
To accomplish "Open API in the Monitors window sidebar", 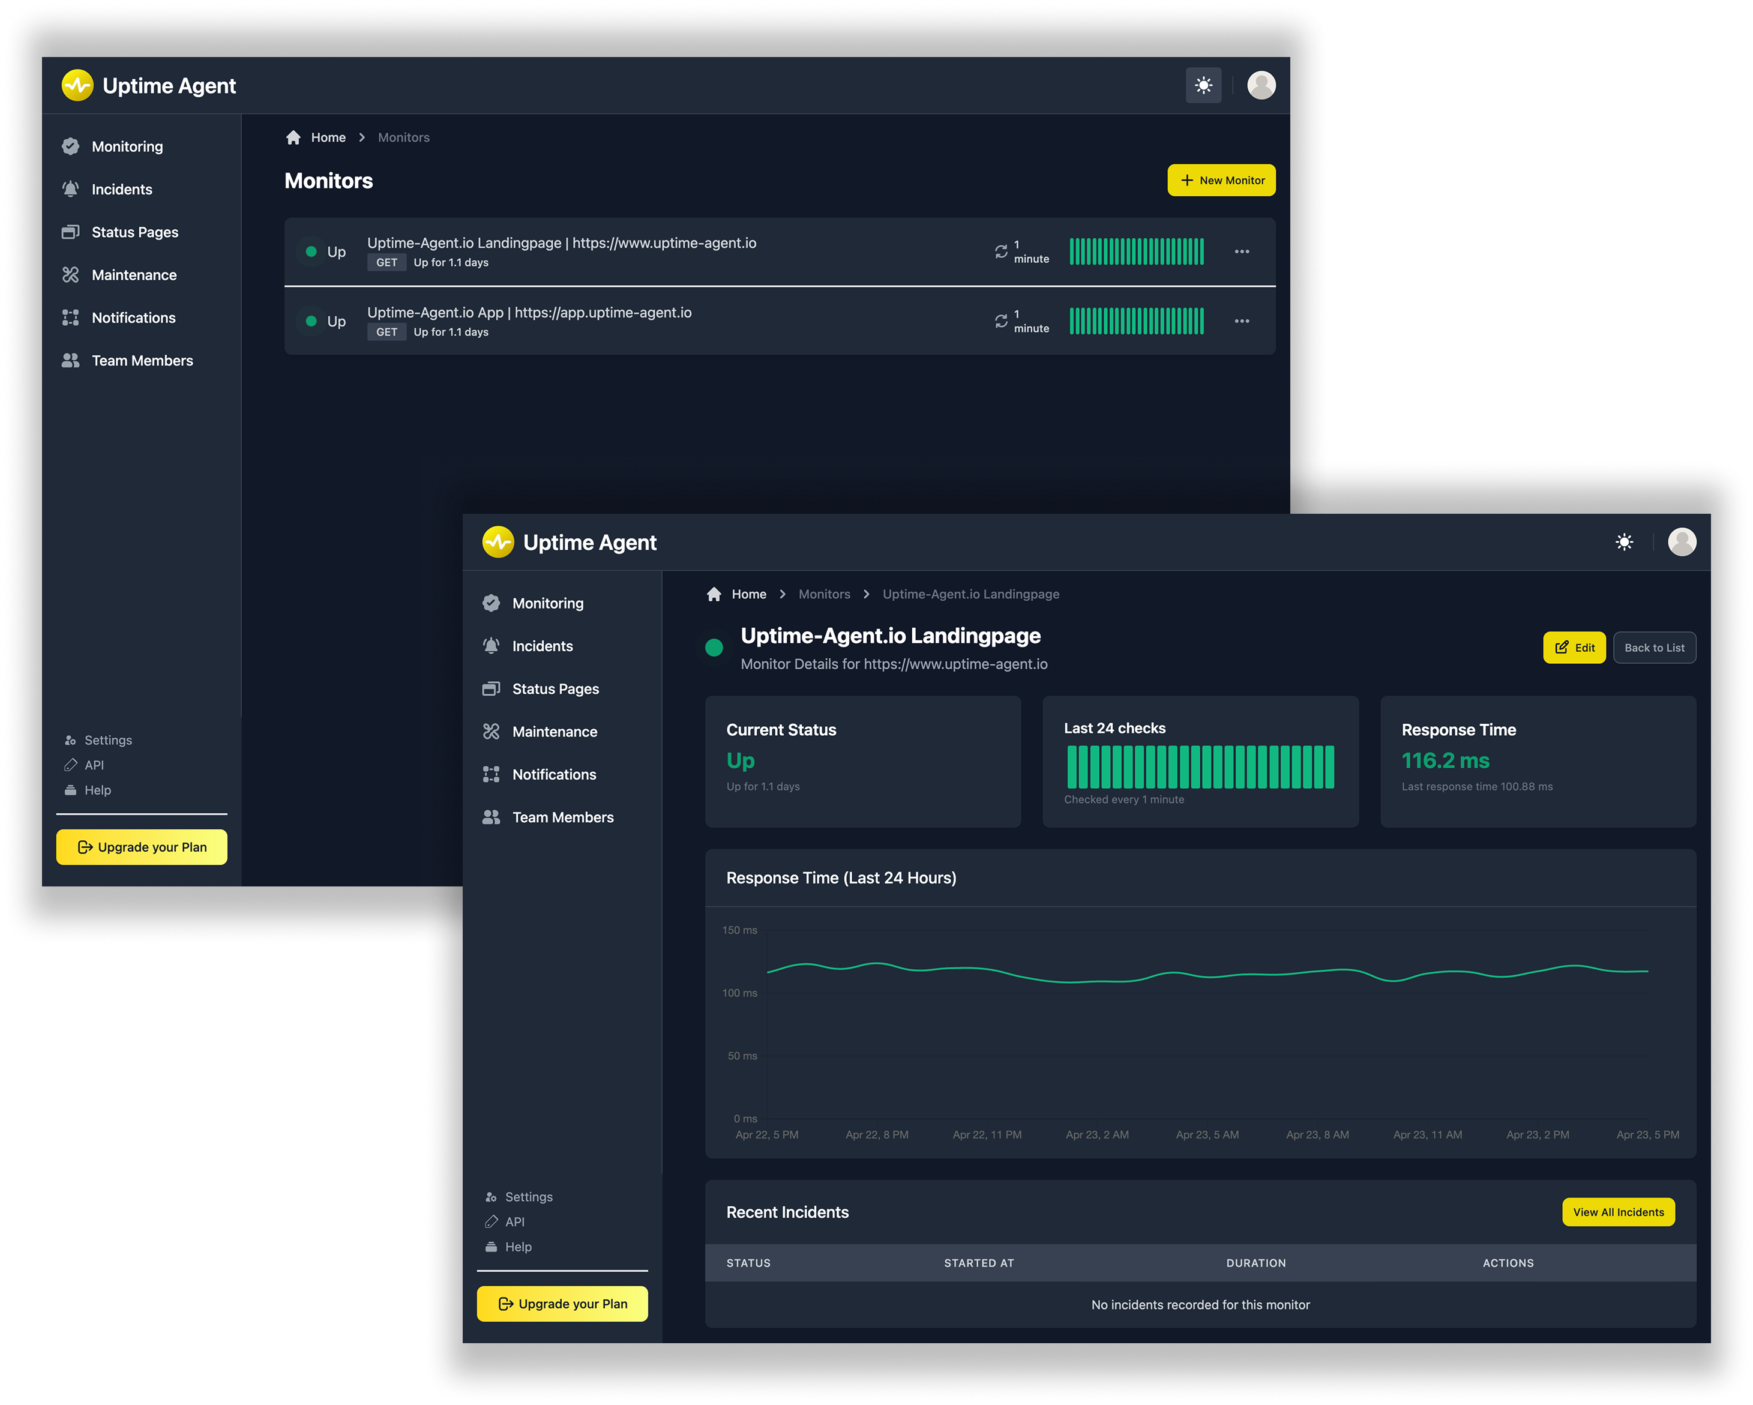I will [x=94, y=766].
